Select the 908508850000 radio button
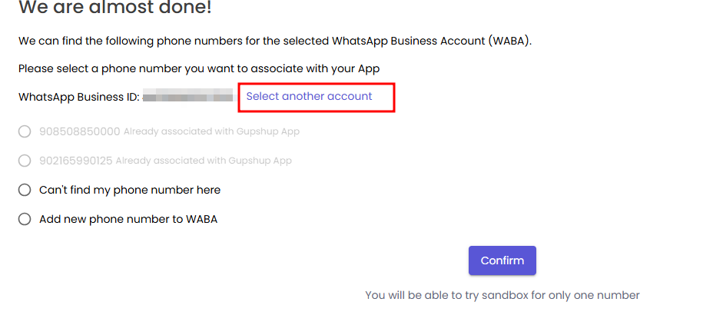Viewport: 713px width, 325px height. point(25,131)
